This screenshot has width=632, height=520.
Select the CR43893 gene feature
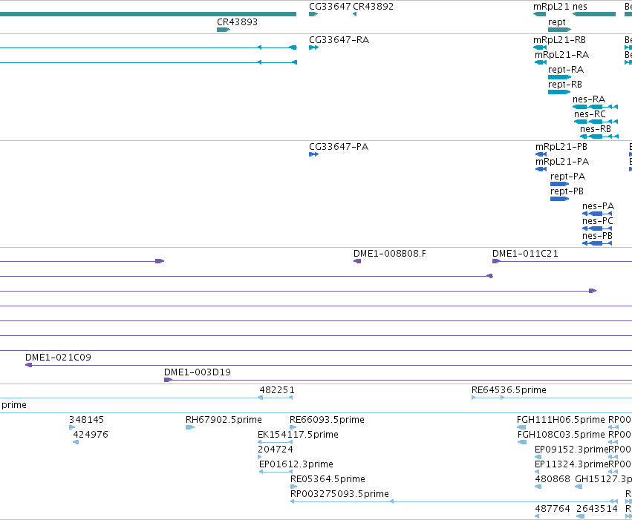[x=224, y=30]
